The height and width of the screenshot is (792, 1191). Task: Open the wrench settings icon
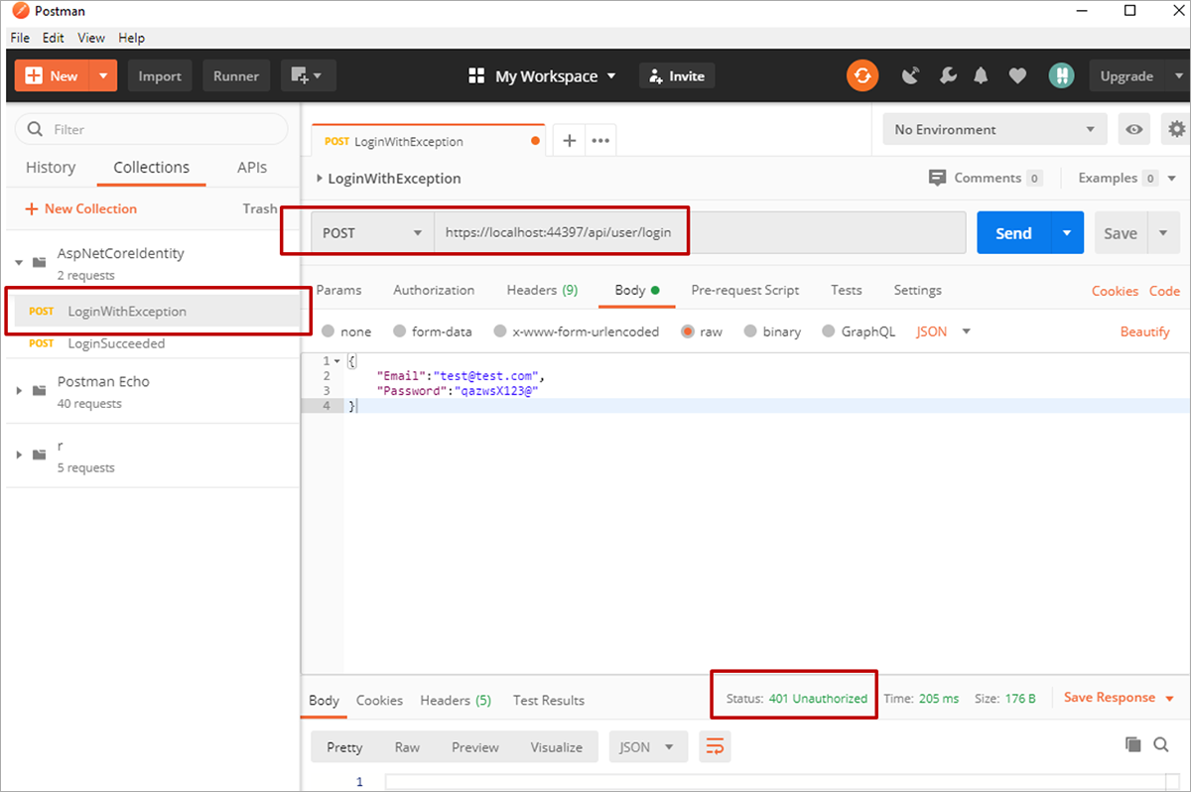coord(947,76)
